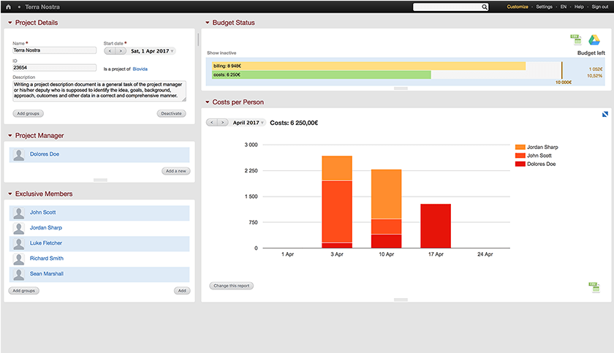Screen dimensions: 614x353
Task: Go to previous month in costs chart
Action: point(212,123)
